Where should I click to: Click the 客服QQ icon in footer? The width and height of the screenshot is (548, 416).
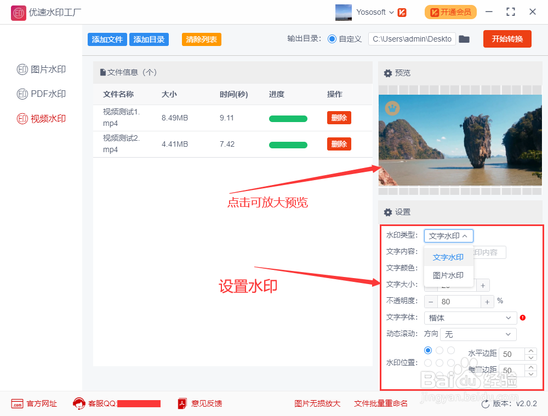pos(78,403)
